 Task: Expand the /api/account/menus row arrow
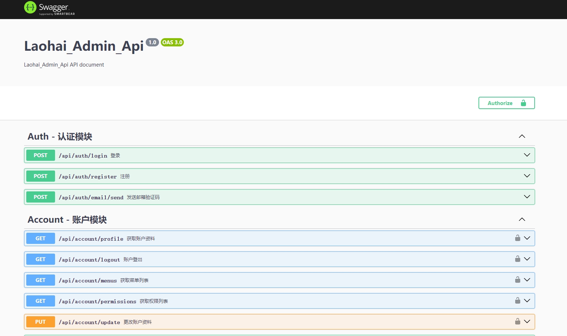click(527, 280)
